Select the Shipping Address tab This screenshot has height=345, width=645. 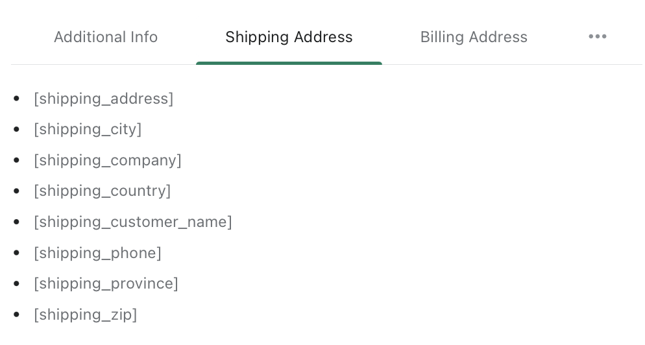click(x=289, y=37)
